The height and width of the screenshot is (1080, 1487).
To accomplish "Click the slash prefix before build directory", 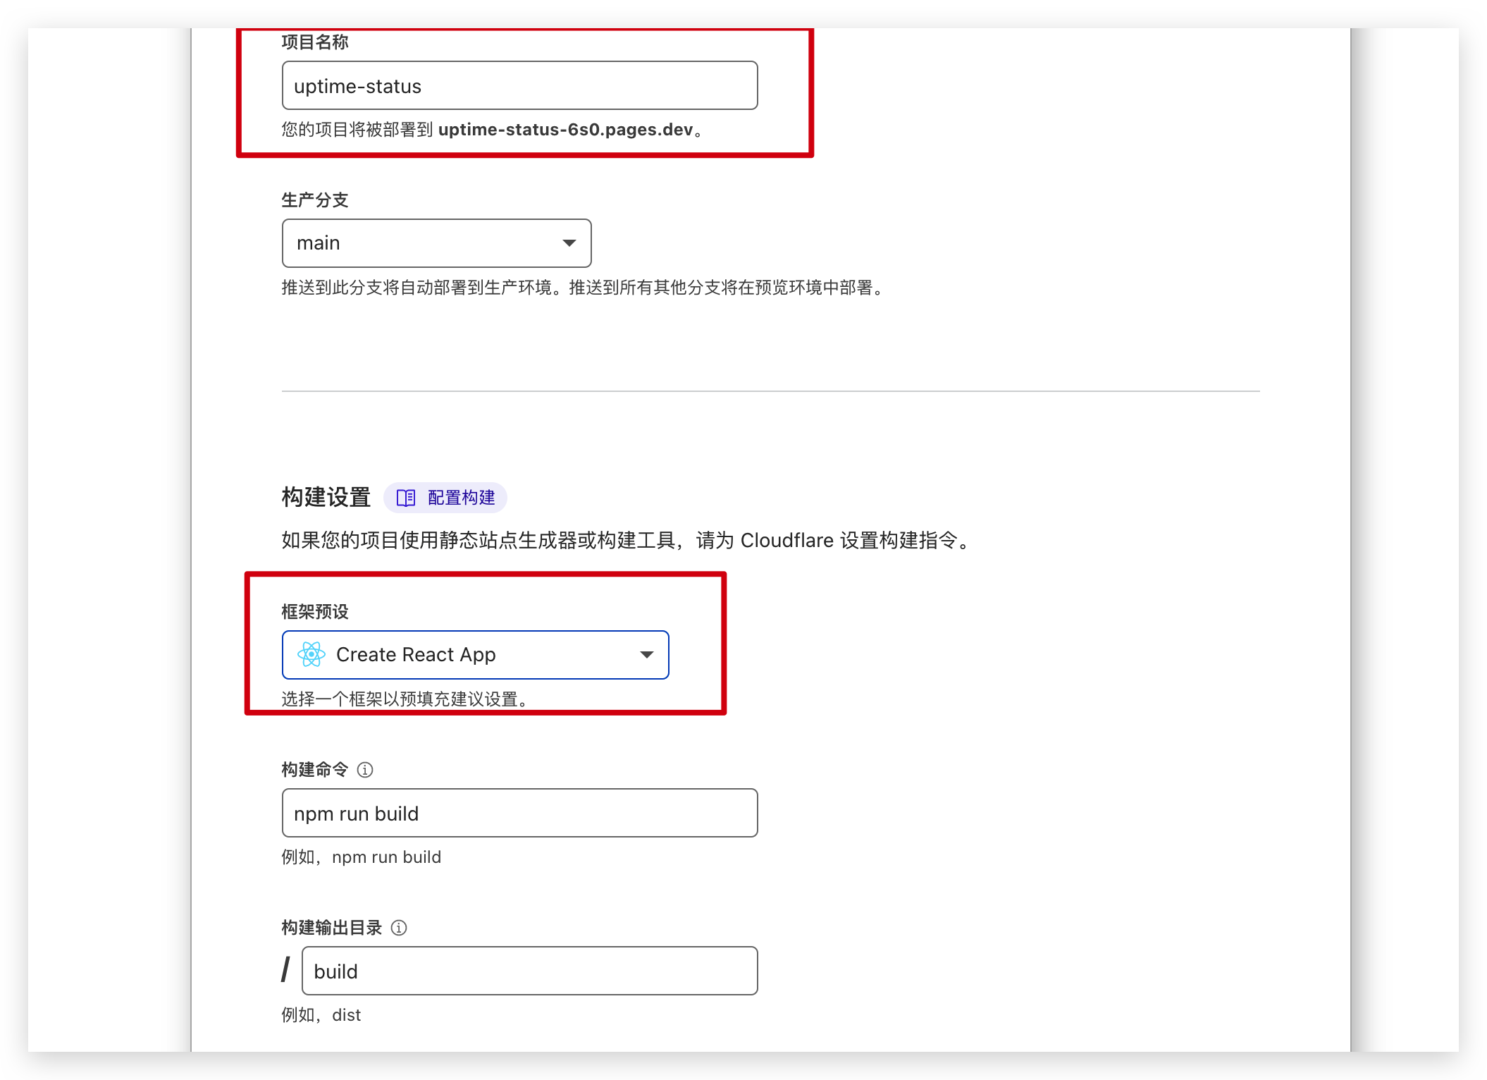I will click(285, 969).
